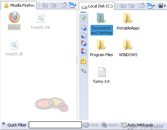This screenshot has width=167, height=130.
Task: Go up a folder in Local Disk pane
Action: pos(141,5)
